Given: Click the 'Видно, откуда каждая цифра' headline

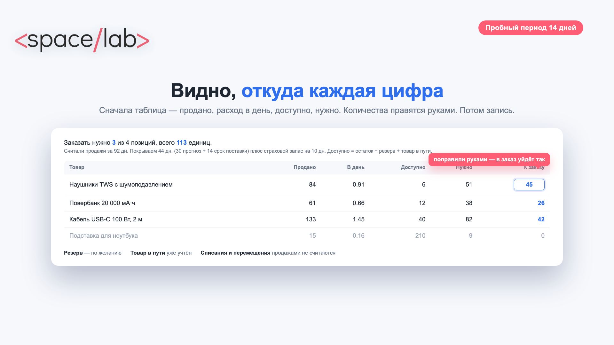Looking at the screenshot, I should click(307, 91).
